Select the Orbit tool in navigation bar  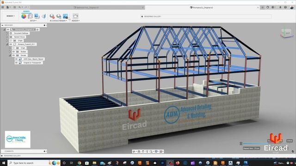pyautogui.click(x=134, y=151)
